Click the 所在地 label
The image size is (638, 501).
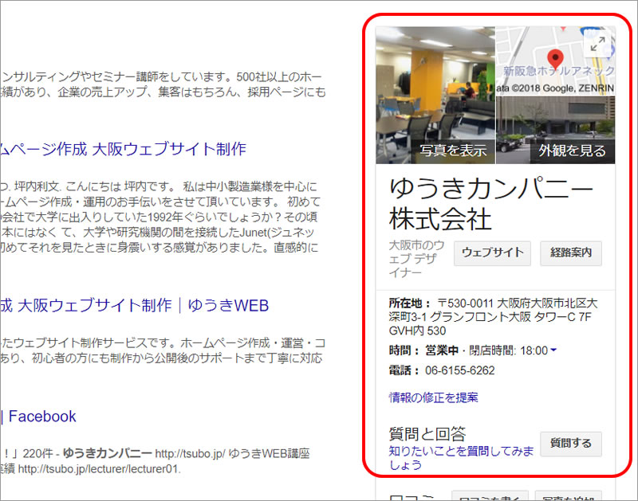(409, 303)
